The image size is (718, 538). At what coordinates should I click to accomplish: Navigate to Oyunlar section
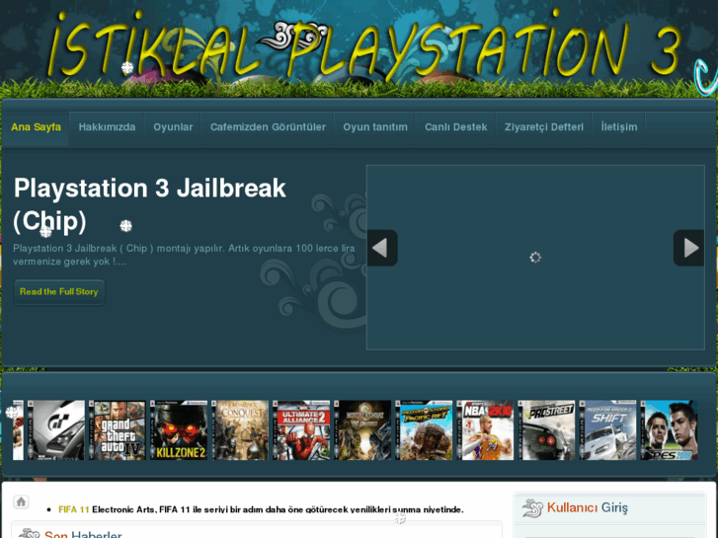[x=173, y=127]
